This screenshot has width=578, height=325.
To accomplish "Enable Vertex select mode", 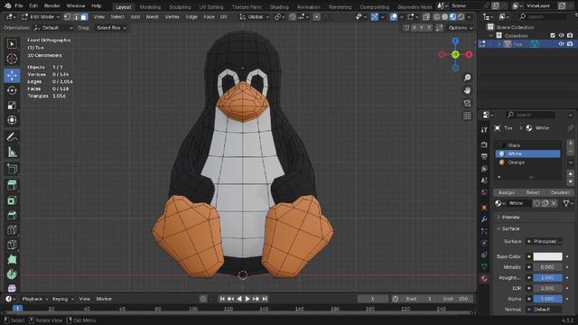I will point(67,17).
